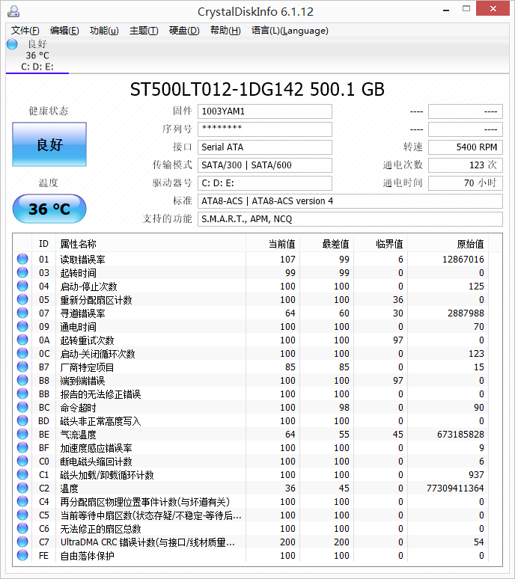The width and height of the screenshot is (515, 579).
Task: Click status orb for attribute BD 磁头非正常高度写入
Action: coord(22,420)
